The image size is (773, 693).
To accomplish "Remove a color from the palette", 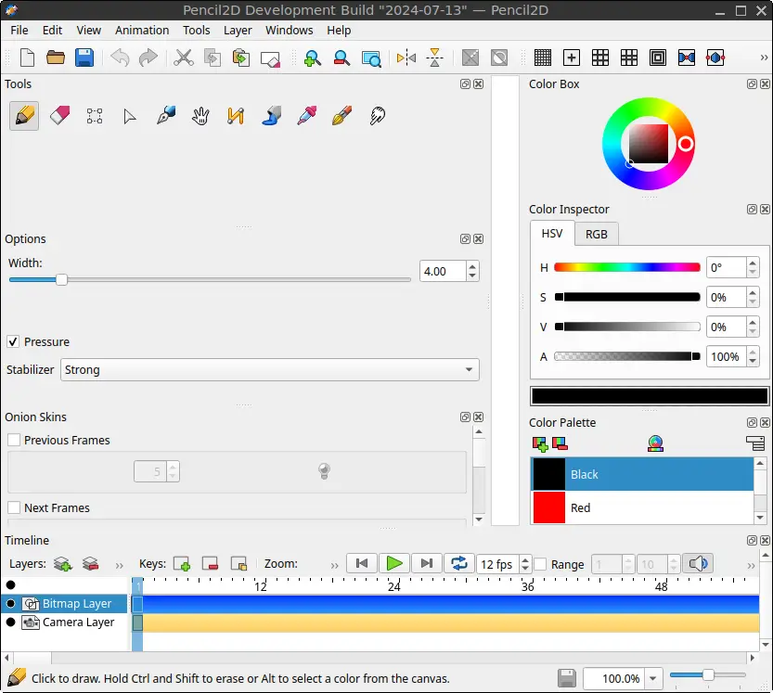I will pyautogui.click(x=560, y=443).
